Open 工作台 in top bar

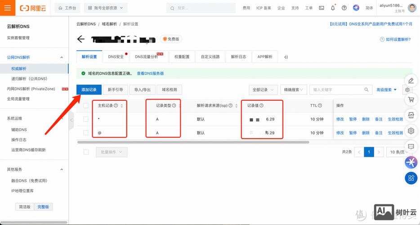67,8
